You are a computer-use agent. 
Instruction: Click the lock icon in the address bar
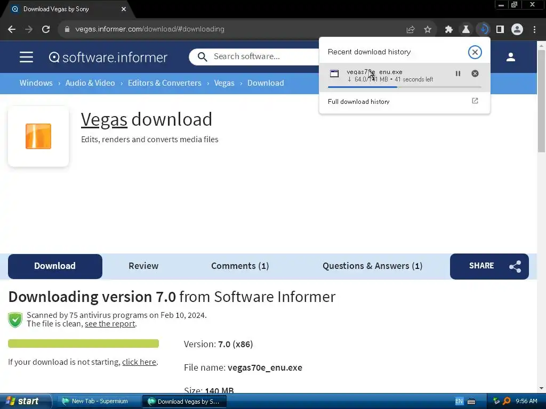pos(67,29)
